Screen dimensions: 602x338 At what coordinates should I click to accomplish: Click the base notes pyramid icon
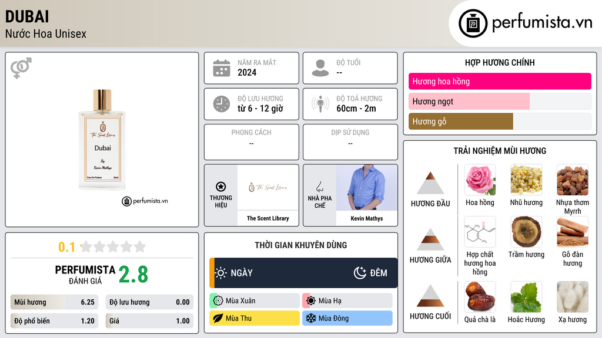430,296
